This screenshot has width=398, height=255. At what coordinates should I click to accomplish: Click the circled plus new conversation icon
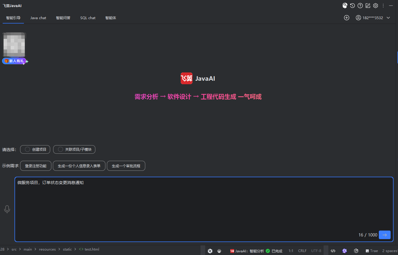347,18
